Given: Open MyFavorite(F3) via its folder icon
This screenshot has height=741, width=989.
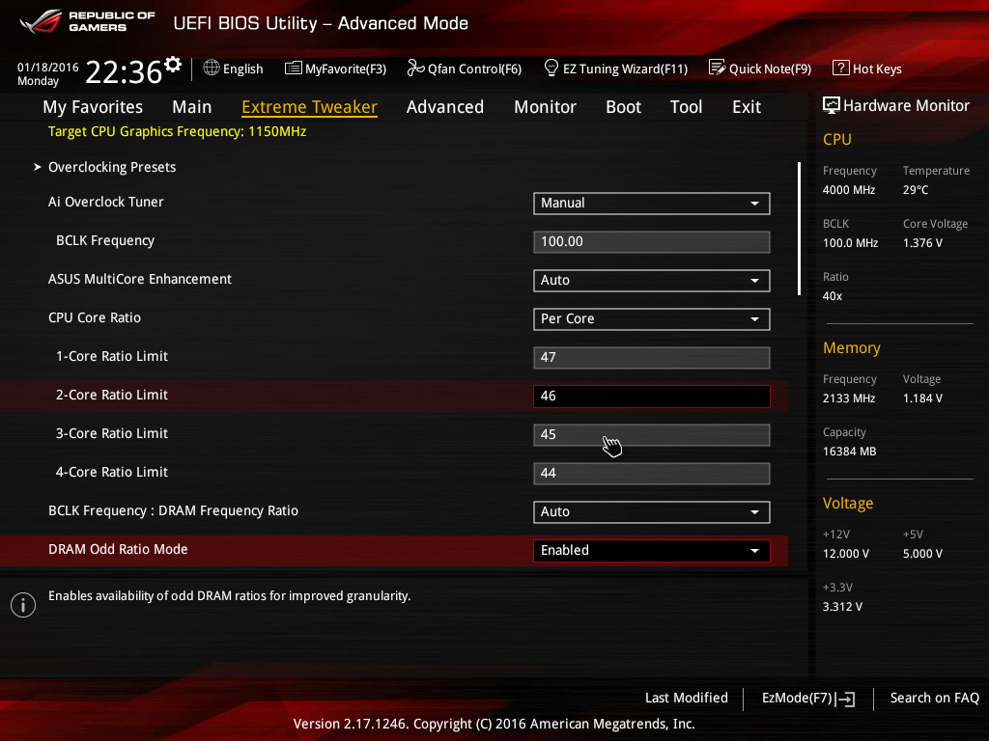Looking at the screenshot, I should (294, 69).
